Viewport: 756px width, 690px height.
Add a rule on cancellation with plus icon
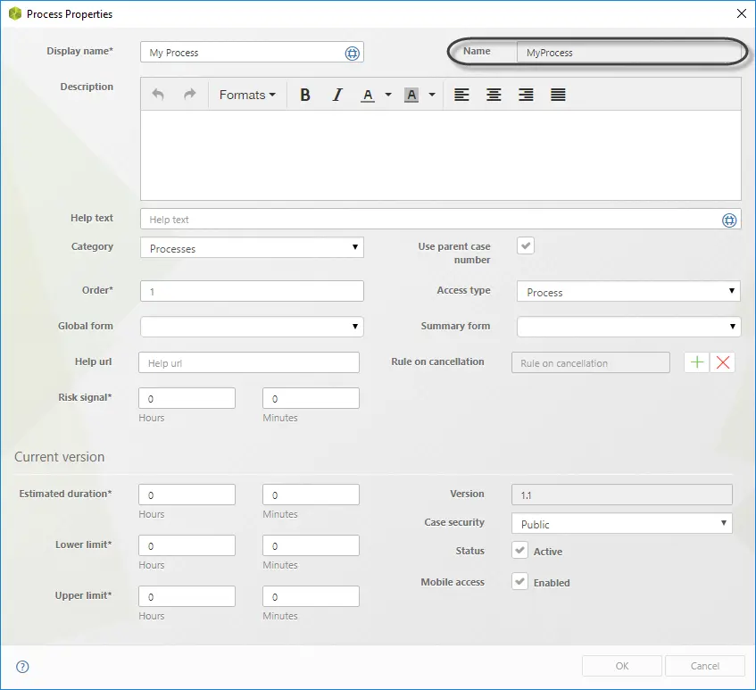tap(697, 362)
